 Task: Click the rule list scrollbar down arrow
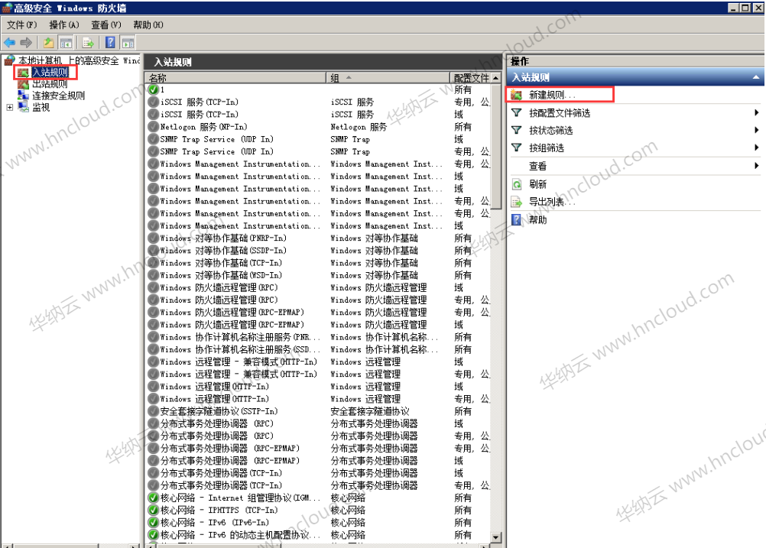(x=496, y=537)
